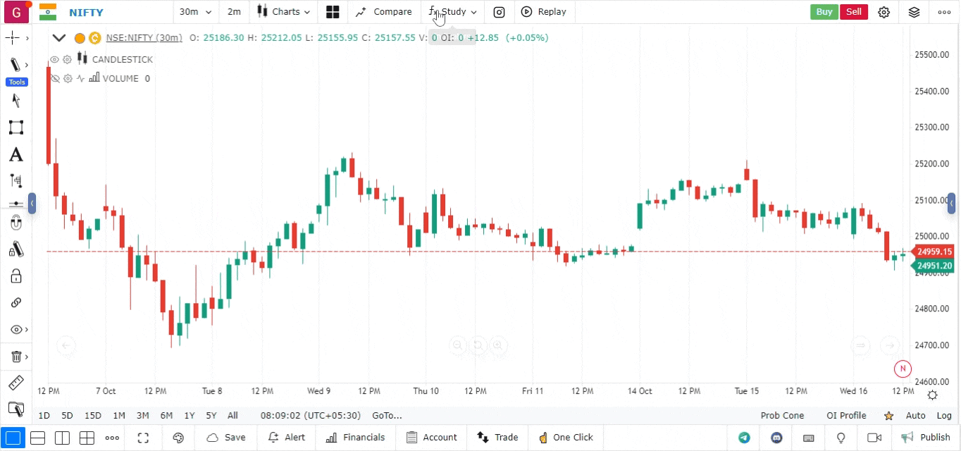The width and height of the screenshot is (961, 451).
Task: Open the Study indicators dropdown
Action: click(453, 12)
